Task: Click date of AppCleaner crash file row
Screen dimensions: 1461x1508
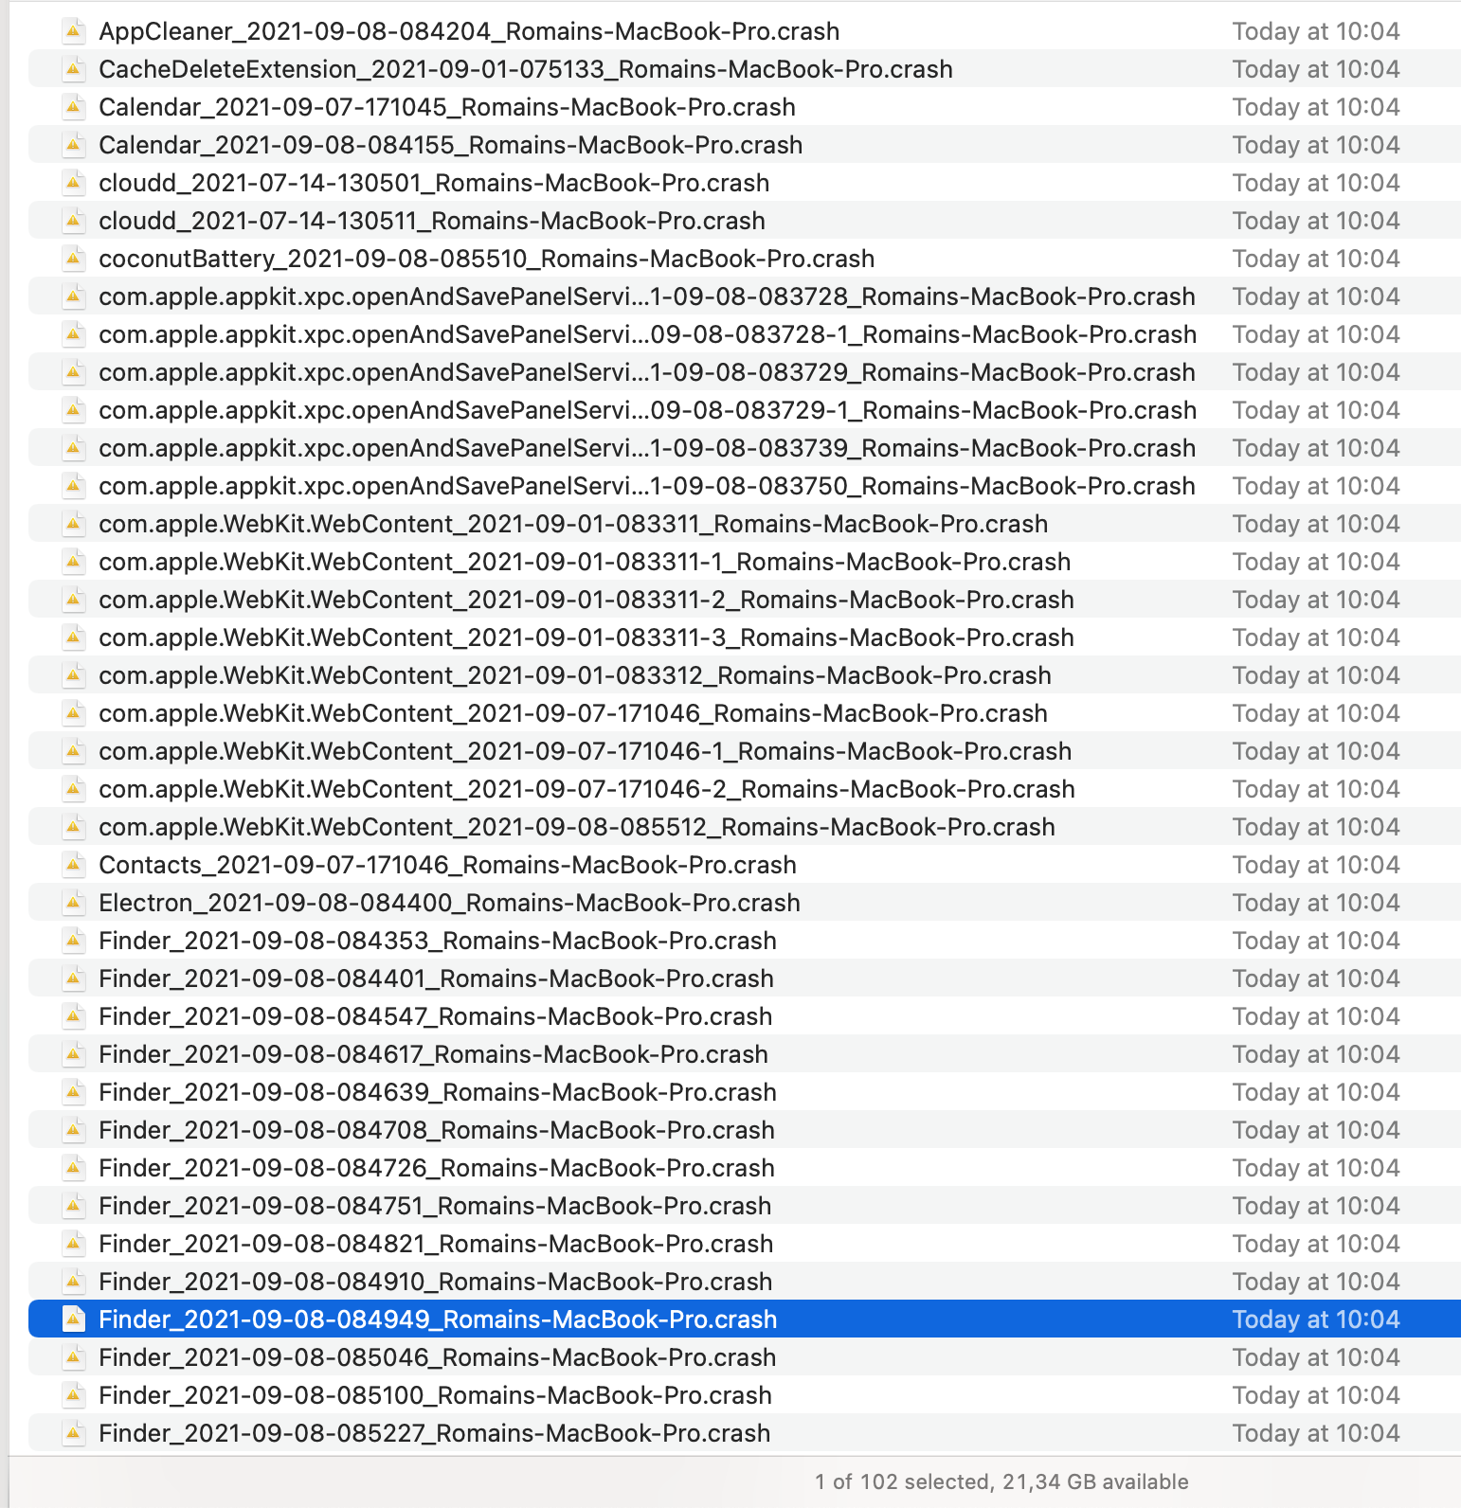Action: tap(1316, 31)
